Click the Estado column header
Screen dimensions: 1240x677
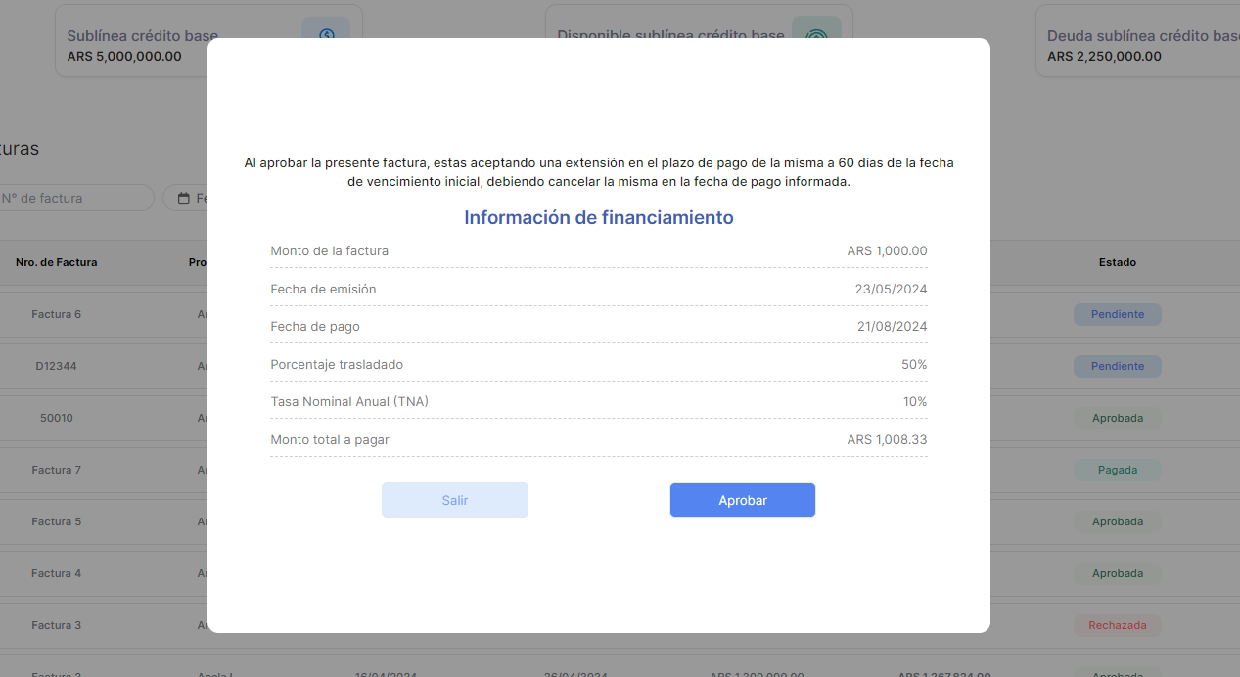[1117, 262]
